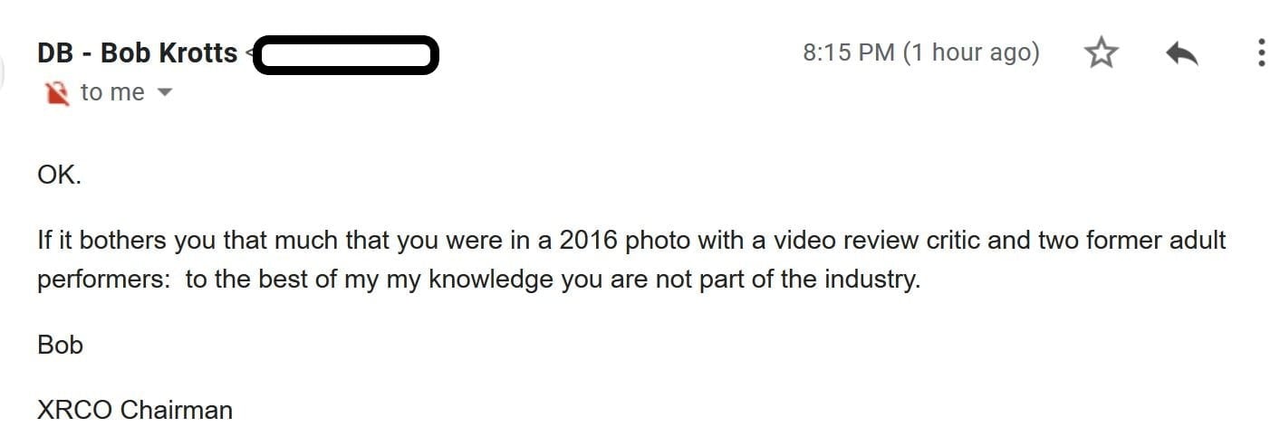This screenshot has width=1280, height=427.
Task: Click the "8:15 PM (1 hour ago)" timestamp
Action: 920,52
